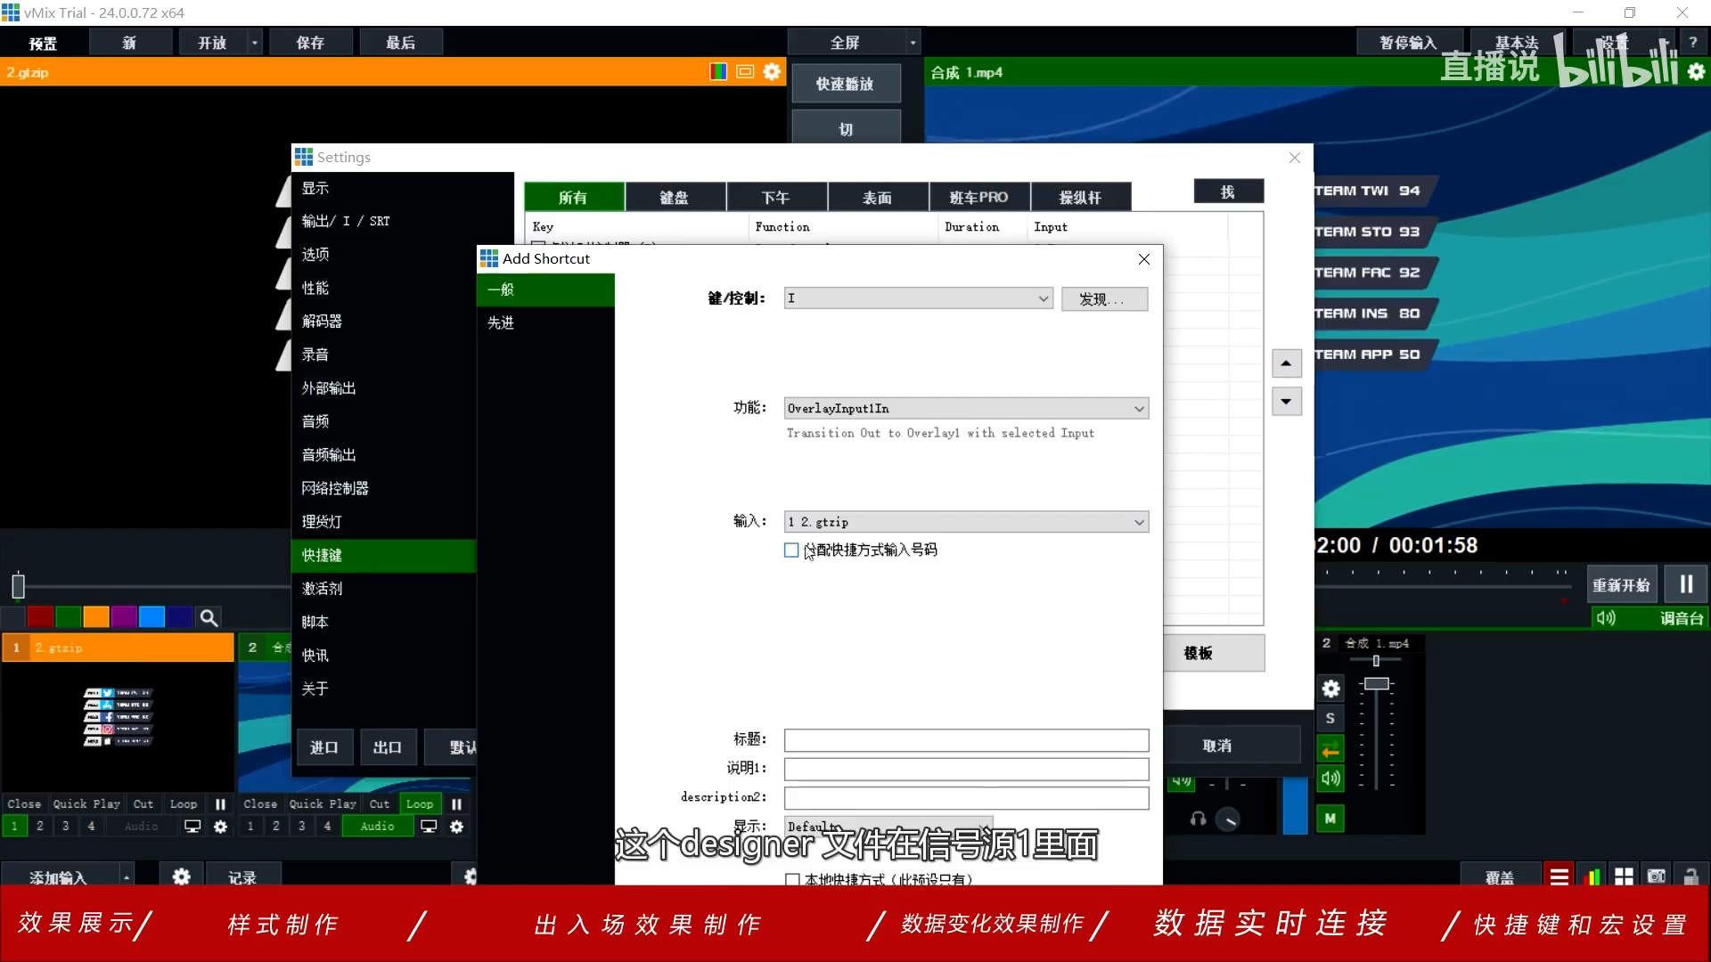The width and height of the screenshot is (1711, 962).
Task: Click the search magnifier icon near color swatches
Action: click(209, 617)
